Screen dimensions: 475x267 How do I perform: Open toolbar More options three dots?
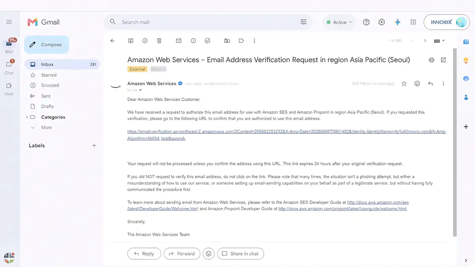(x=254, y=41)
